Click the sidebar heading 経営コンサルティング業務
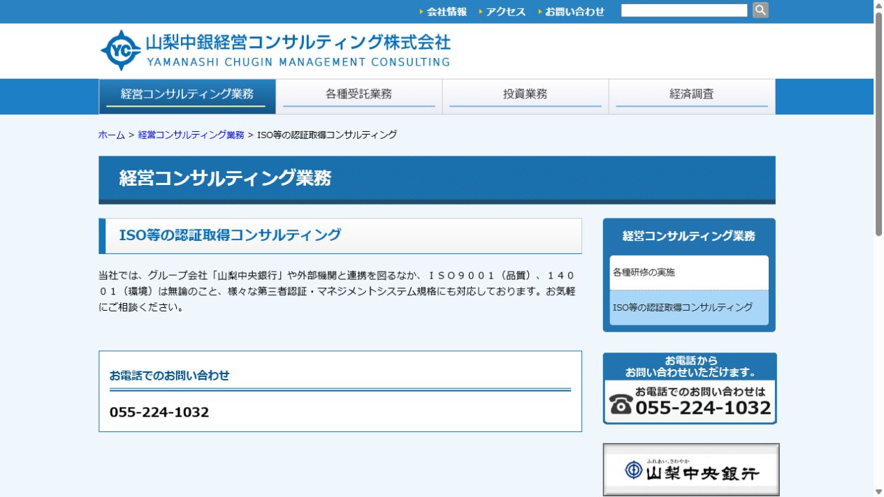This screenshot has height=497, width=884. point(689,237)
